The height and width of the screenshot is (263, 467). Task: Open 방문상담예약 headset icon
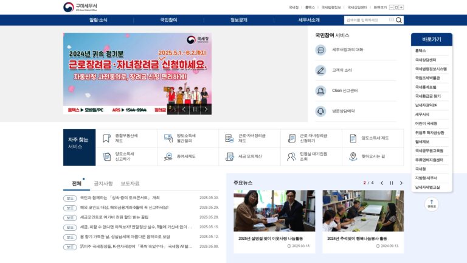321,111
